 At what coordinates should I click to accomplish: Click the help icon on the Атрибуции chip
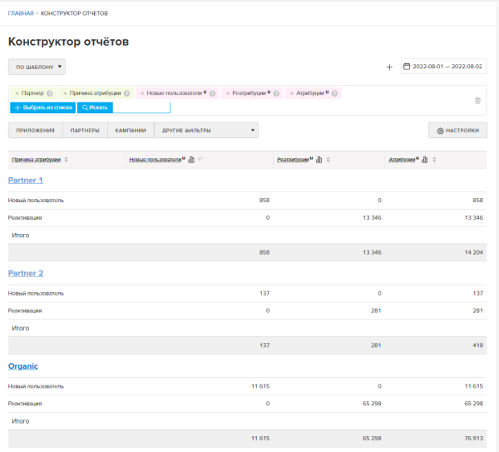335,93
